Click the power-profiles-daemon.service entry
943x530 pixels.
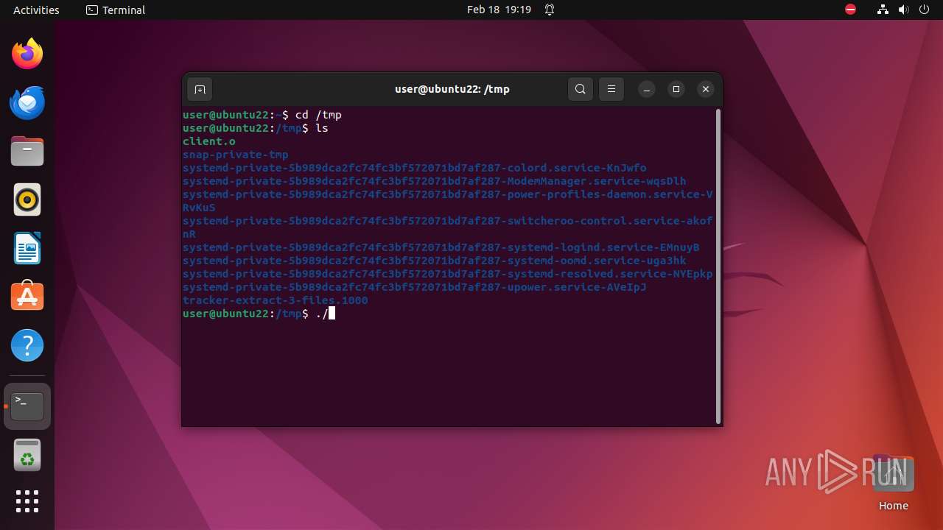click(448, 201)
